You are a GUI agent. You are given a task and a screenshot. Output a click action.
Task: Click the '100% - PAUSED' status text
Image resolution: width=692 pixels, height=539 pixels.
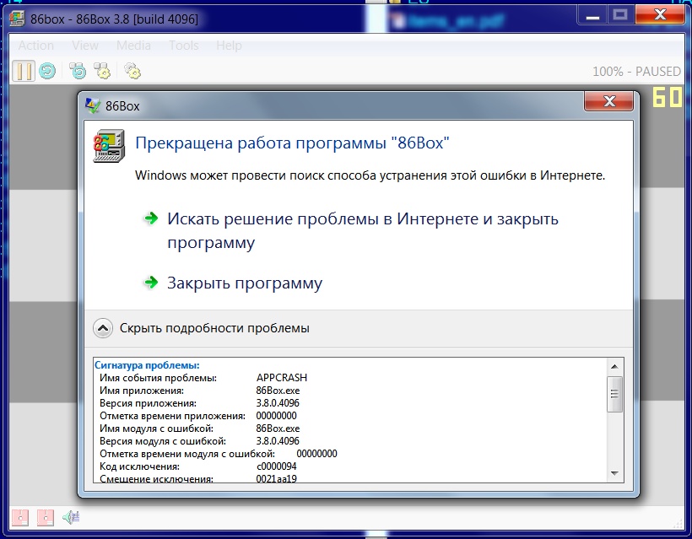(x=636, y=72)
